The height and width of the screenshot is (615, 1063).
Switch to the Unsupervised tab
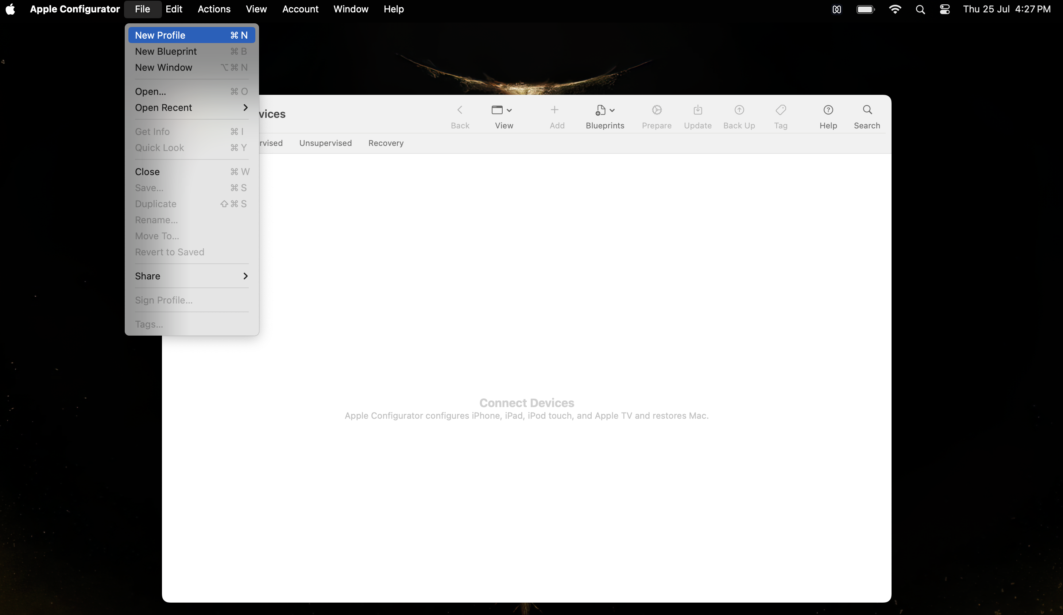325,143
